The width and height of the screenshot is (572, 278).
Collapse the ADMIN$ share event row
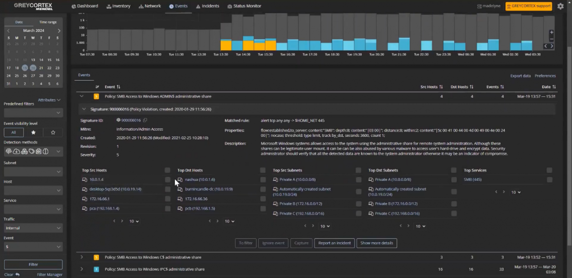pos(82,96)
